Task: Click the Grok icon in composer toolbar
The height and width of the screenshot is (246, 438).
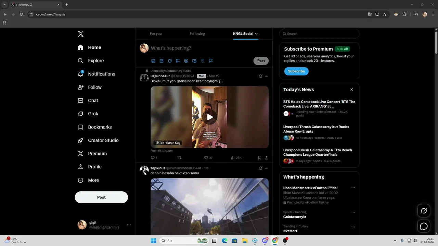Action: click(170, 61)
